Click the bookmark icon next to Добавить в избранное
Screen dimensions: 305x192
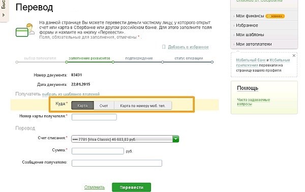click(164, 47)
